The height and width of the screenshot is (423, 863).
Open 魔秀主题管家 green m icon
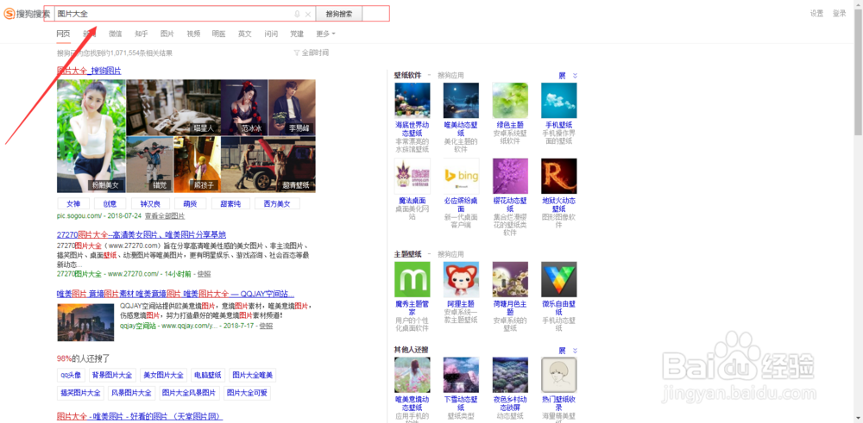[413, 279]
